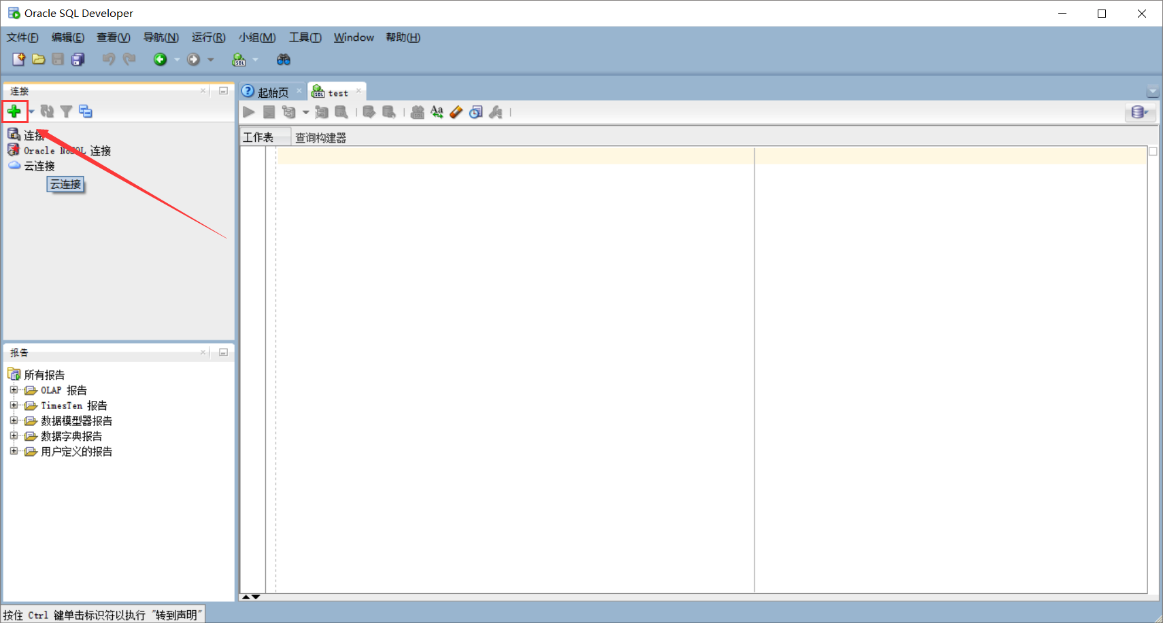Minimize the 连接 panel

pyautogui.click(x=223, y=90)
